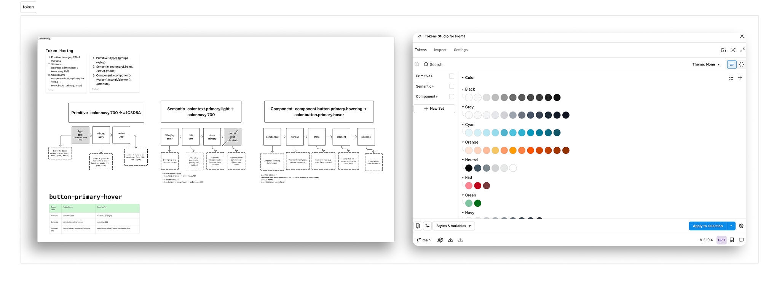Collapse the Neutral color group
This screenshot has height=281, width=774.
click(463, 160)
